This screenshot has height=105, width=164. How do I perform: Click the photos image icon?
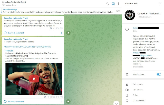[127, 84]
